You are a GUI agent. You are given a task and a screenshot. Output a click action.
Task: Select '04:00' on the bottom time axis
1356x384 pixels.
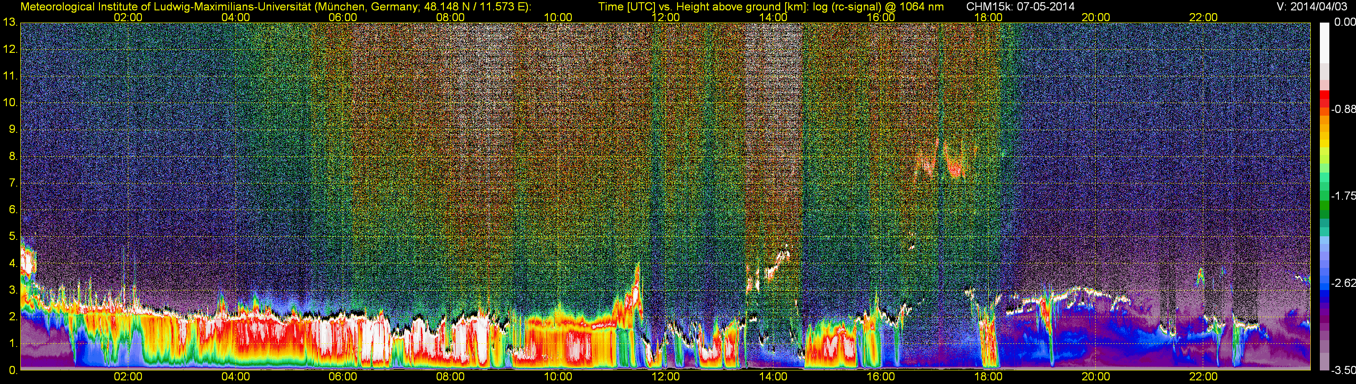(x=235, y=377)
